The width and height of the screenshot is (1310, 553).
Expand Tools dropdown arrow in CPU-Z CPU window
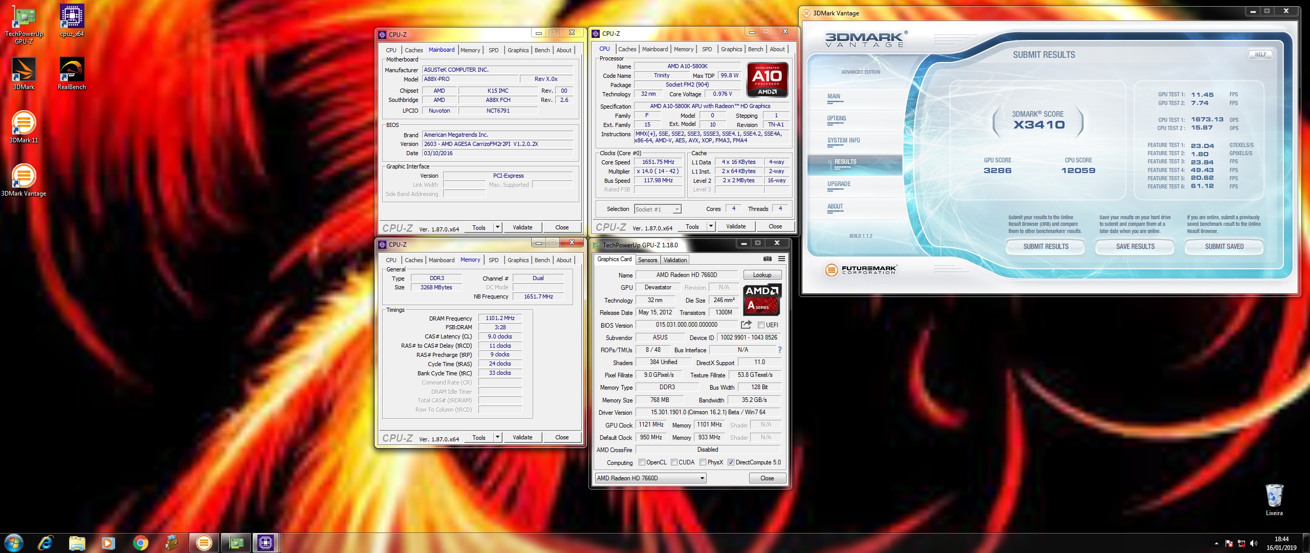point(711,226)
